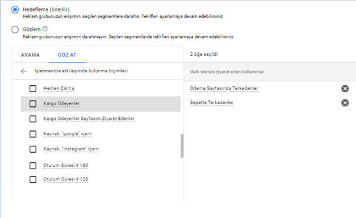Click selected item Ödeme Sayfasında Terkedenler text
This screenshot has height=218, width=356.
pyautogui.click(x=224, y=88)
